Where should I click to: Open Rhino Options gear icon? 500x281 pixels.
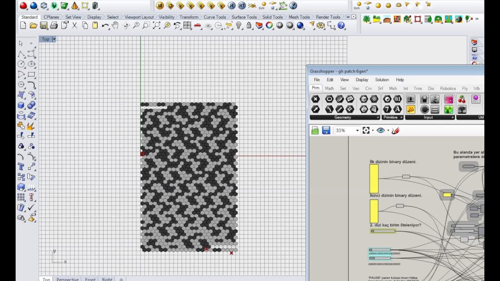tap(321, 25)
